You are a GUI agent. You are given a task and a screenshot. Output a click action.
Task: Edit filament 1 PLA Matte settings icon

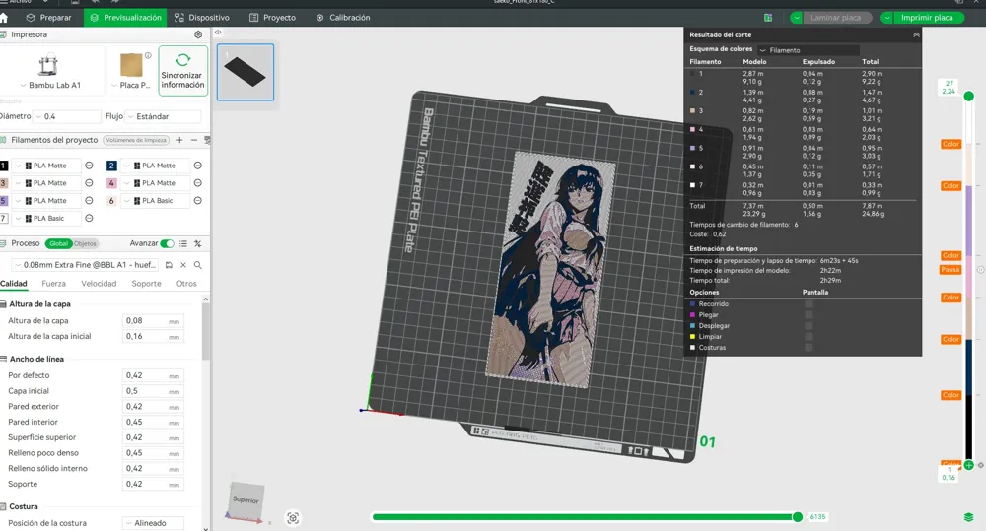tap(89, 166)
